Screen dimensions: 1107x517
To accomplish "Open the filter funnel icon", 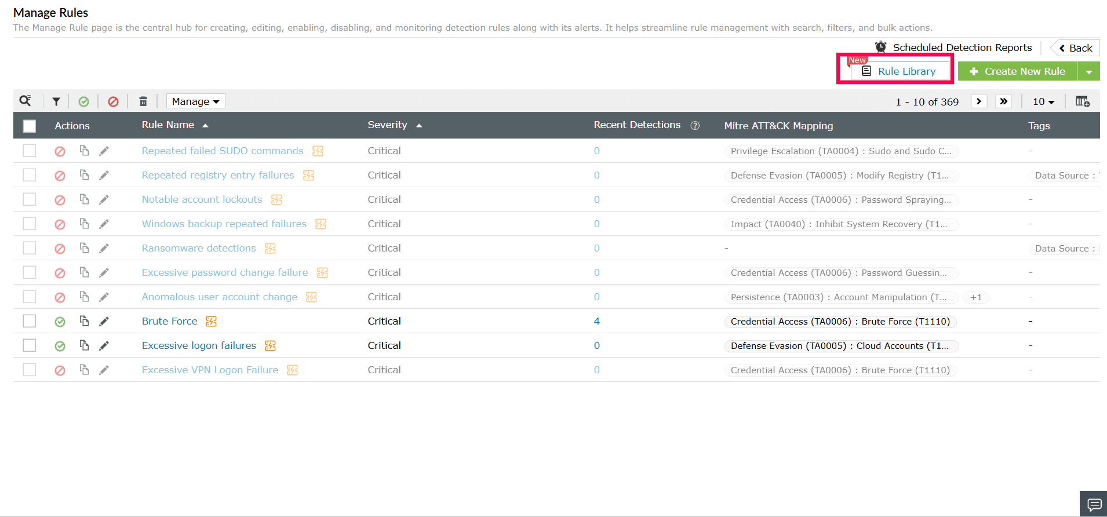I will (x=56, y=101).
